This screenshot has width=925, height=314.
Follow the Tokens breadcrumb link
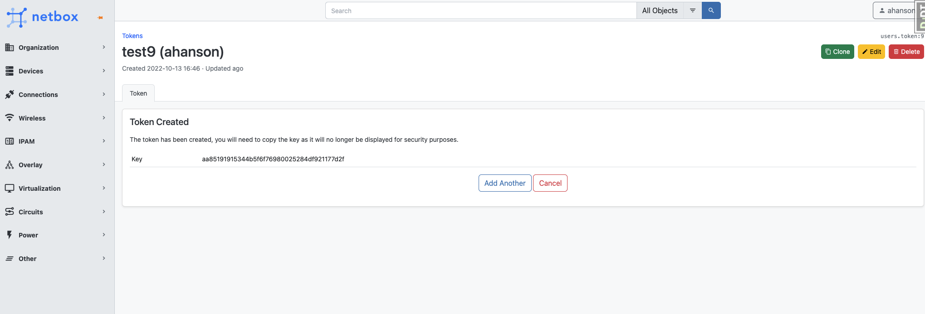click(132, 36)
